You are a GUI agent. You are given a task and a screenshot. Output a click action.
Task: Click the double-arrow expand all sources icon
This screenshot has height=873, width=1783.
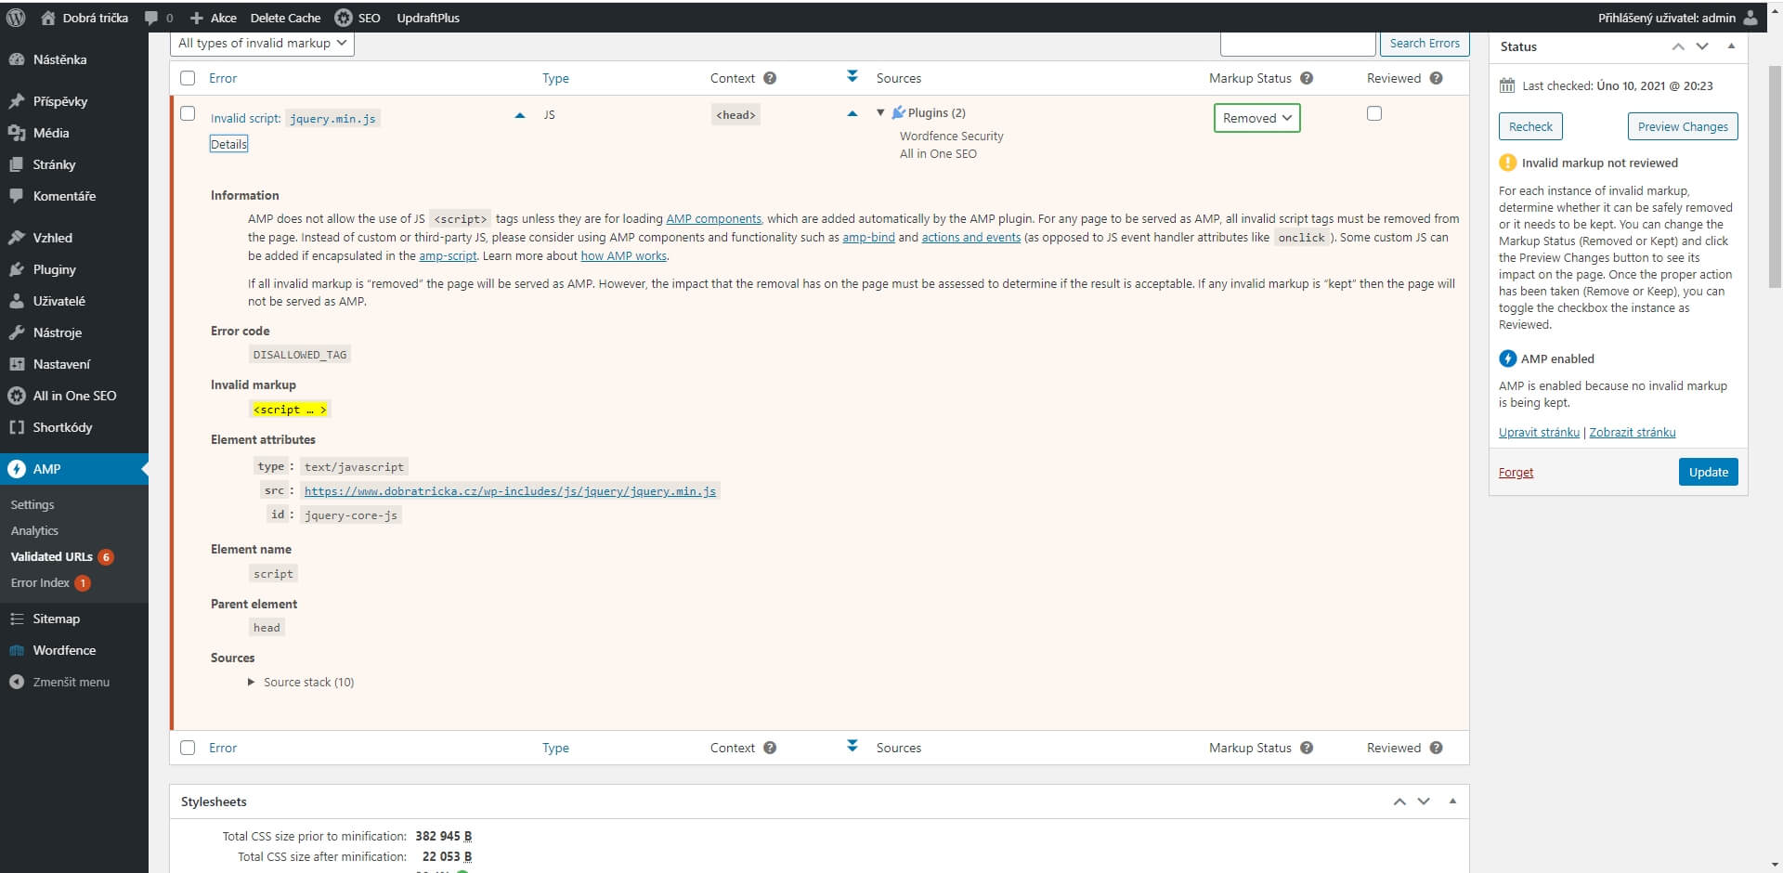852,76
